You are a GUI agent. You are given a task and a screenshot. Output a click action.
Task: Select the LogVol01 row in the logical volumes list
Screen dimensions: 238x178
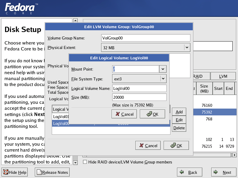click(60, 117)
